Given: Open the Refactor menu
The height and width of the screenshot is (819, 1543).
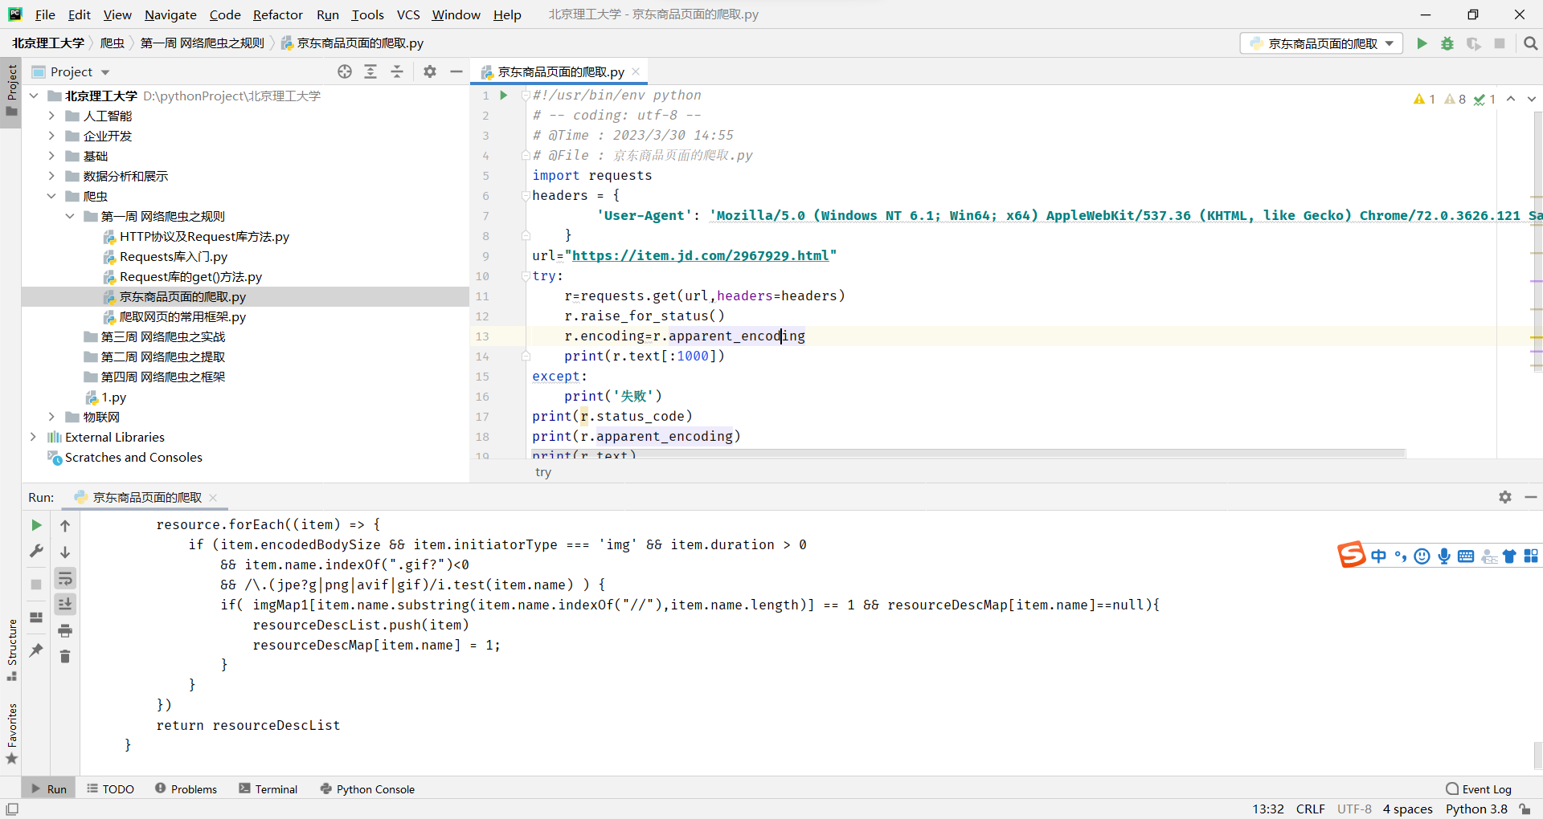Looking at the screenshot, I should (277, 14).
